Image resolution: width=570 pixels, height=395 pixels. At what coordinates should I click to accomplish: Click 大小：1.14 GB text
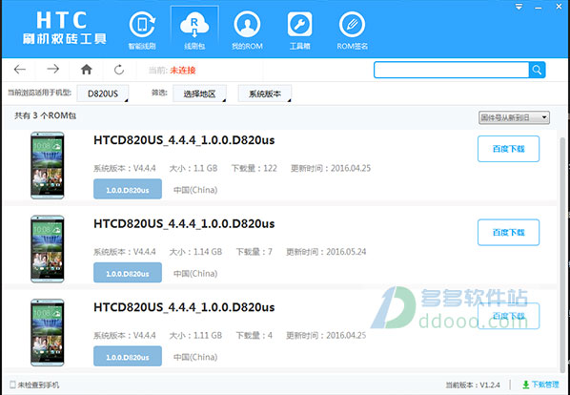click(x=195, y=252)
